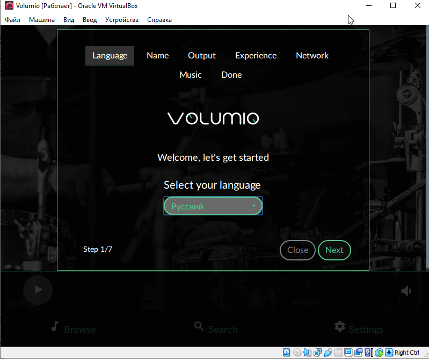Open the Машина menu
Screen dimensions: 429x359
(x=42, y=20)
